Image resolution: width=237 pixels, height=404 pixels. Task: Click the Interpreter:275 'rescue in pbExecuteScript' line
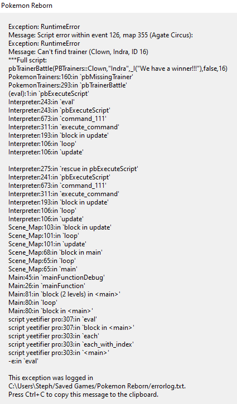(x=73, y=169)
